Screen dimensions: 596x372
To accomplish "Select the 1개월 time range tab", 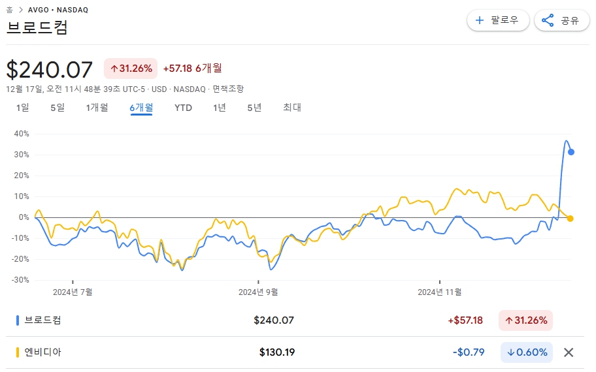I will tap(97, 108).
